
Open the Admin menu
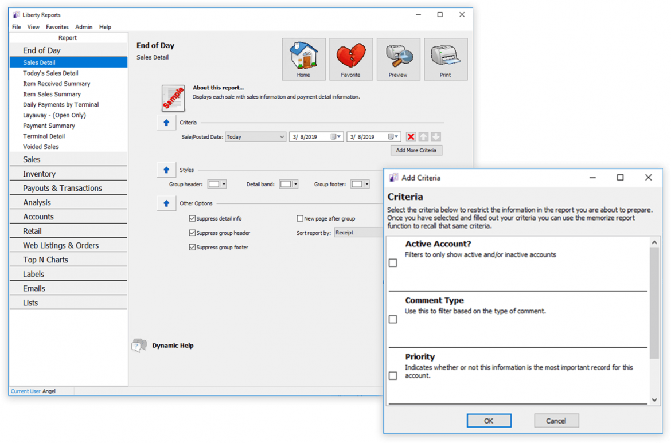84,27
